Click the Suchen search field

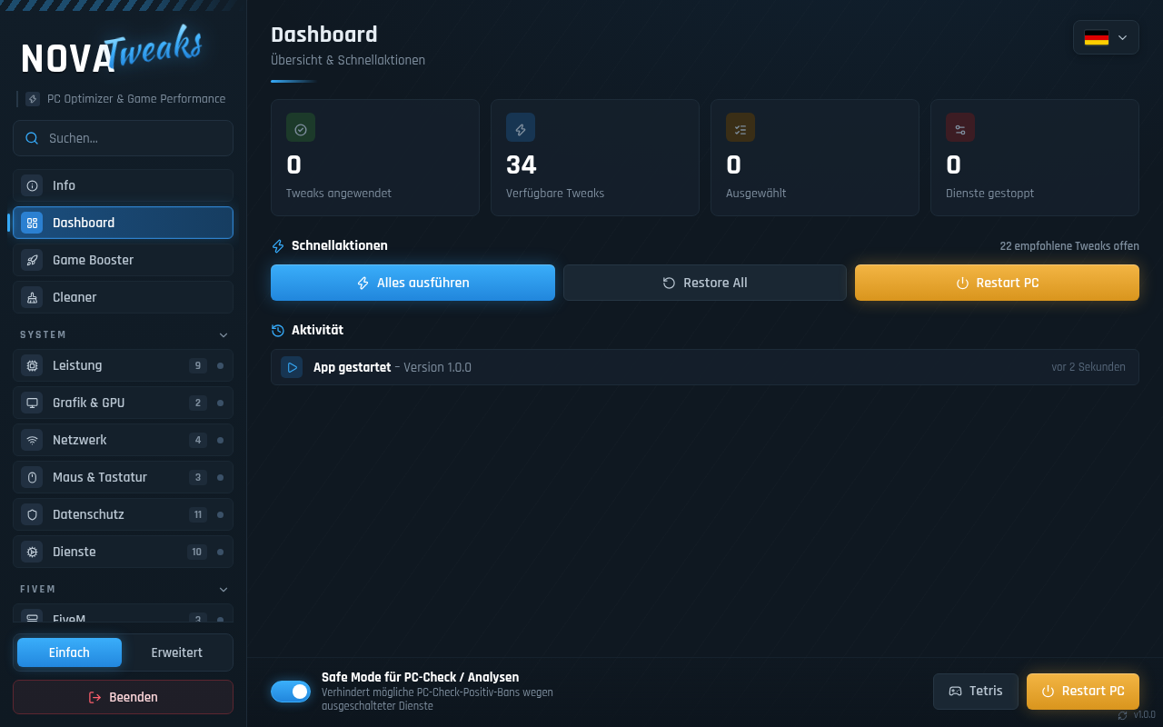123,138
